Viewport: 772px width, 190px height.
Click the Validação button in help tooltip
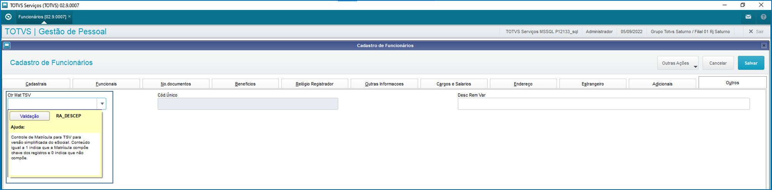coord(30,116)
